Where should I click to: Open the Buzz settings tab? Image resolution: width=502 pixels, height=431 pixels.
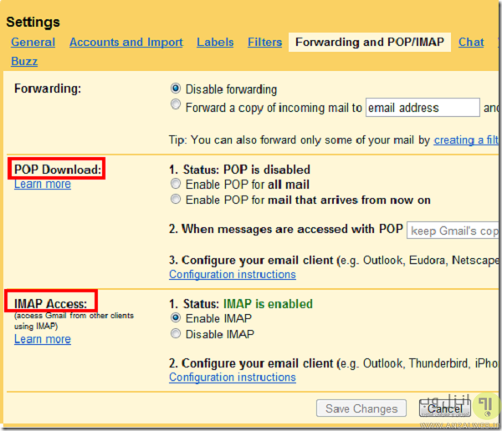tap(24, 61)
